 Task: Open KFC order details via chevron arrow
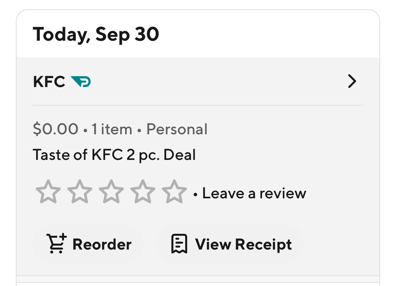tap(352, 81)
